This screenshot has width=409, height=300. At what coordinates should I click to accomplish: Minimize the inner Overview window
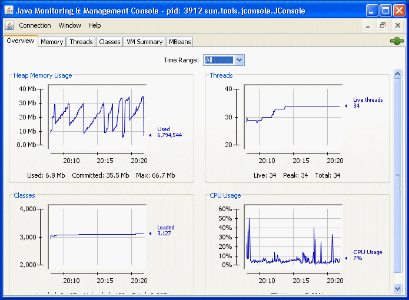click(x=368, y=26)
